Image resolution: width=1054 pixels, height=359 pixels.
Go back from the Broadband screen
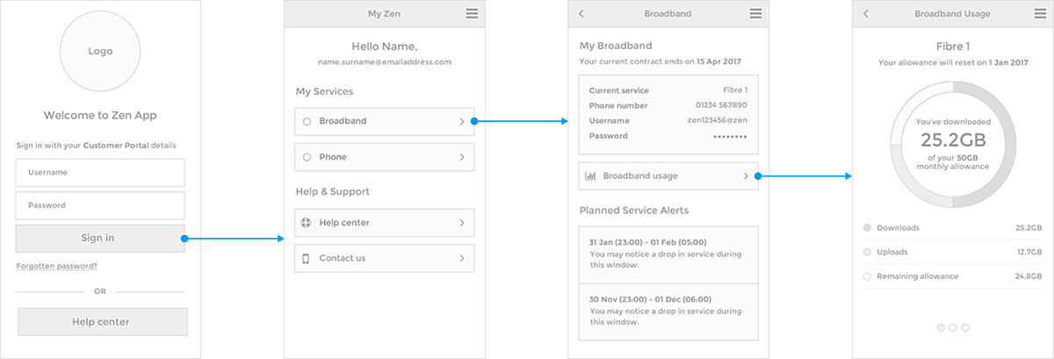tap(581, 14)
